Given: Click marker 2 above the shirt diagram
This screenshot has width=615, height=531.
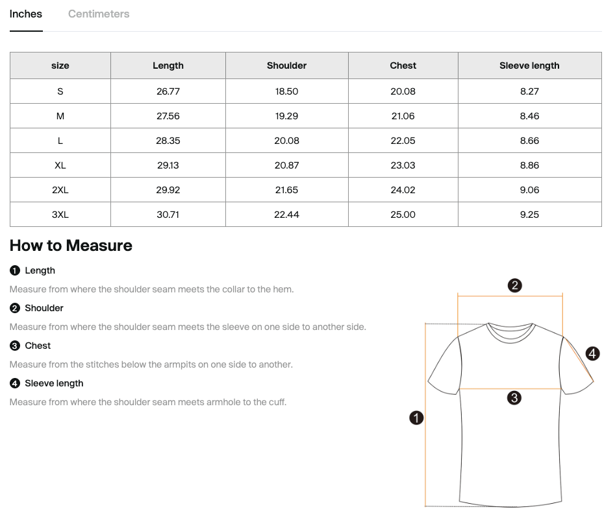Looking at the screenshot, I should tap(514, 285).
